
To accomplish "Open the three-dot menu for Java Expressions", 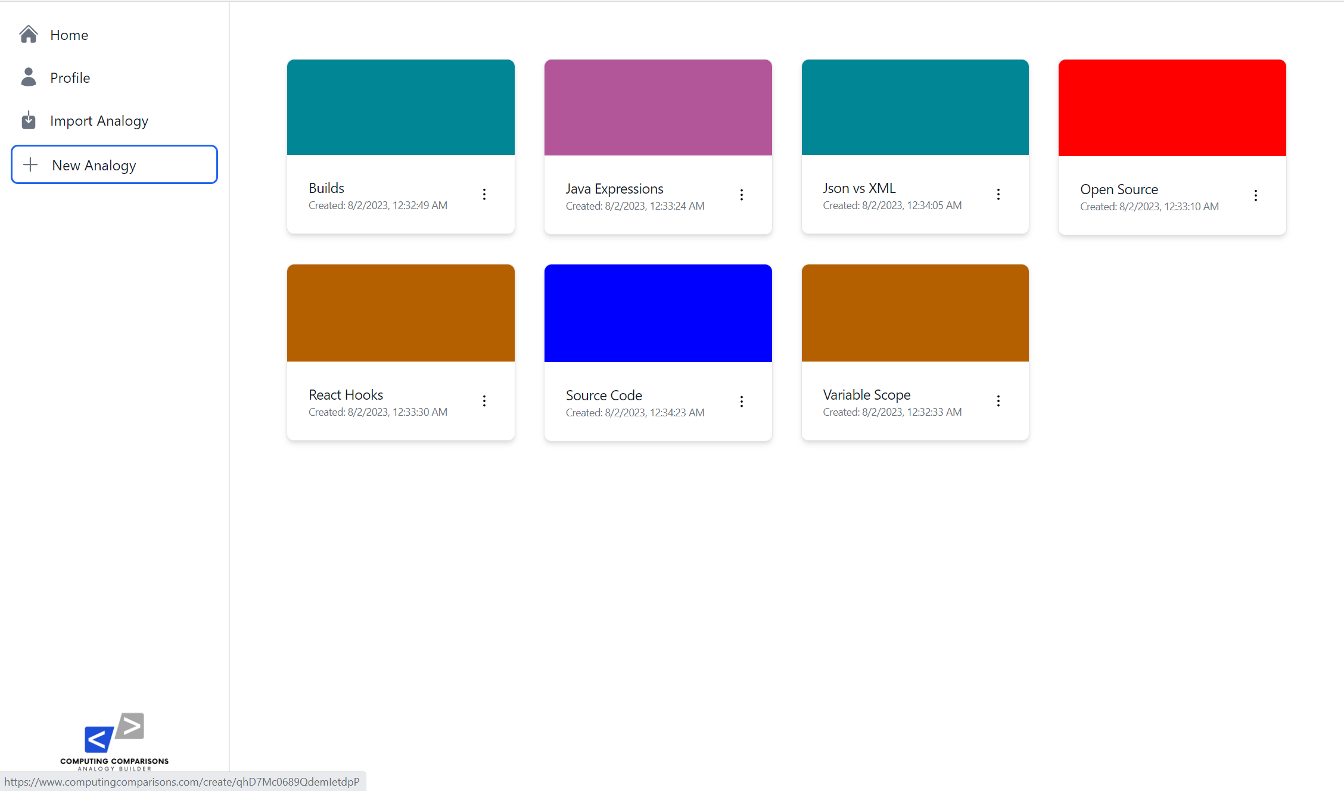I will click(x=742, y=195).
